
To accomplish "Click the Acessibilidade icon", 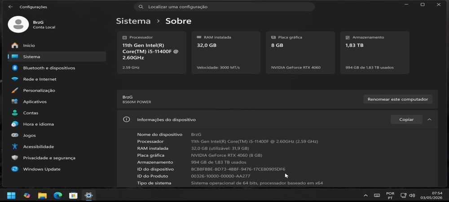I will [x=15, y=146].
